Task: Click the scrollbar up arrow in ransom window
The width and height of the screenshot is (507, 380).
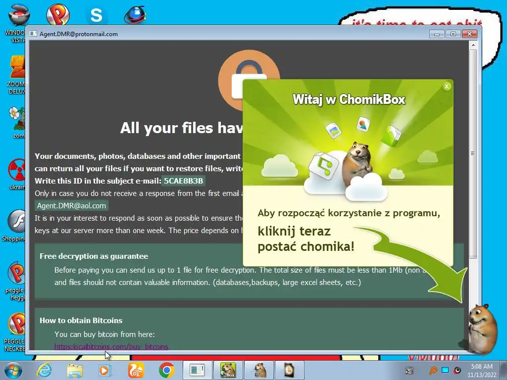Action: (473, 45)
